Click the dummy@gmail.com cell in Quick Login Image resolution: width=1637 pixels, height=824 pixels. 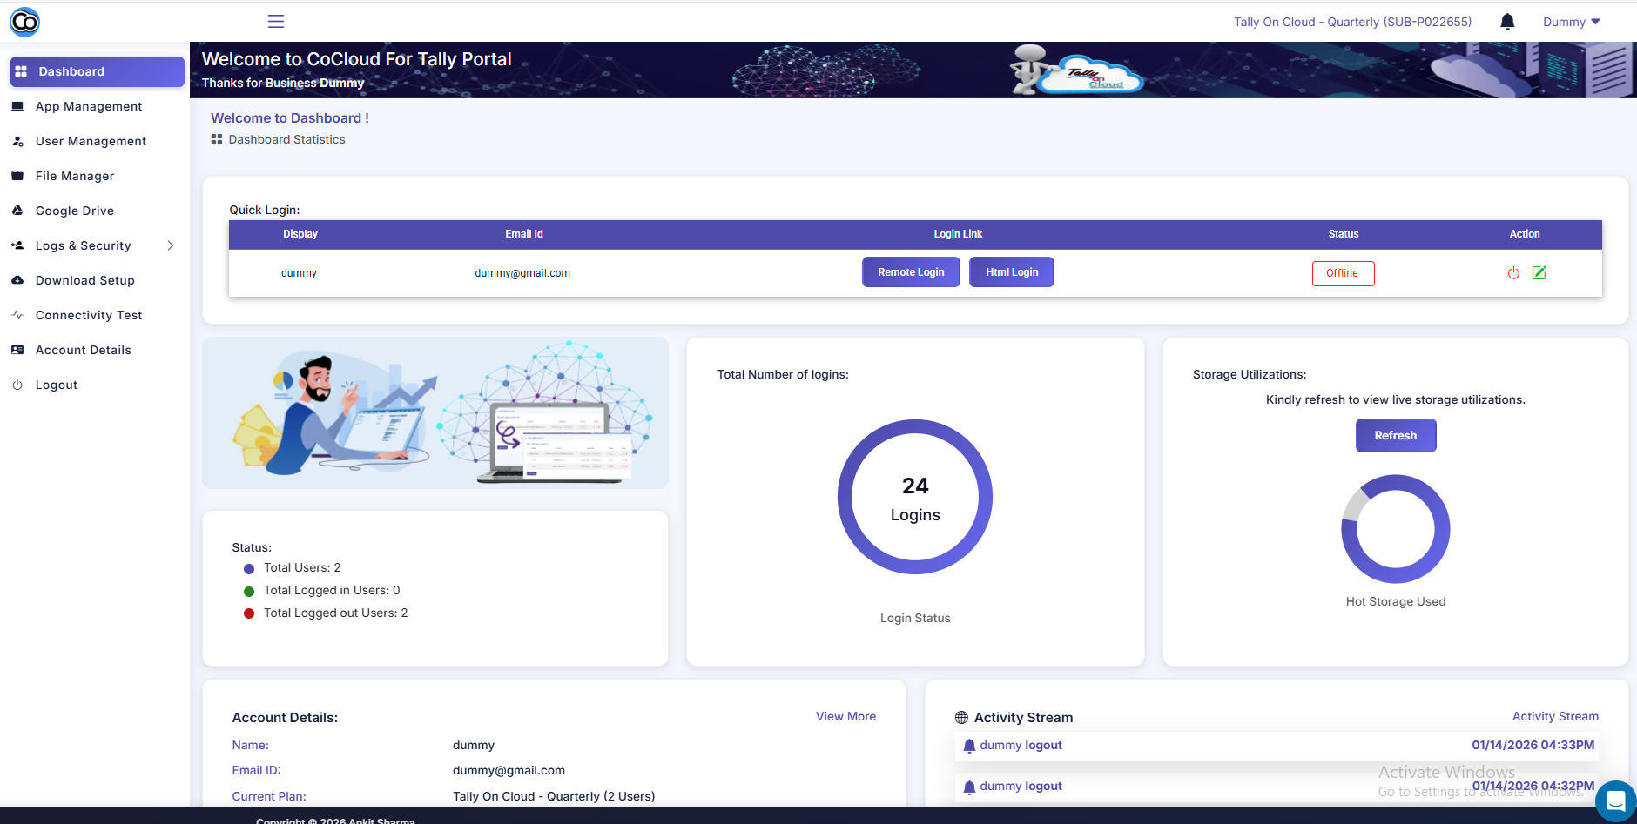tap(522, 273)
